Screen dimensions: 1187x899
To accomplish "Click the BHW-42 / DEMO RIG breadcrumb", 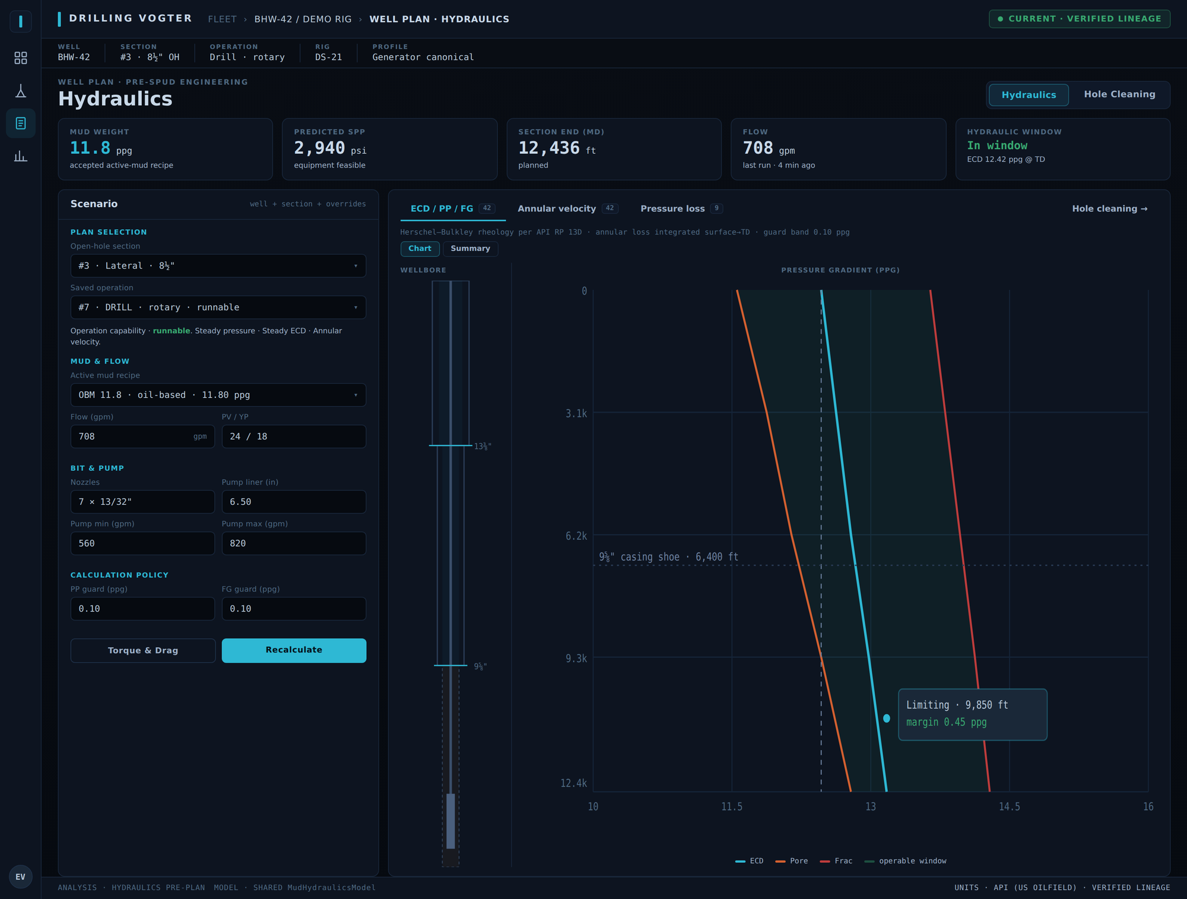I will click(x=303, y=20).
